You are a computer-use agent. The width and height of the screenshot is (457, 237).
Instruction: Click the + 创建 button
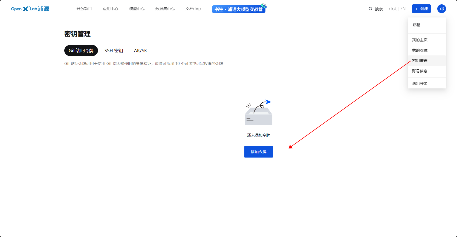[421, 9]
